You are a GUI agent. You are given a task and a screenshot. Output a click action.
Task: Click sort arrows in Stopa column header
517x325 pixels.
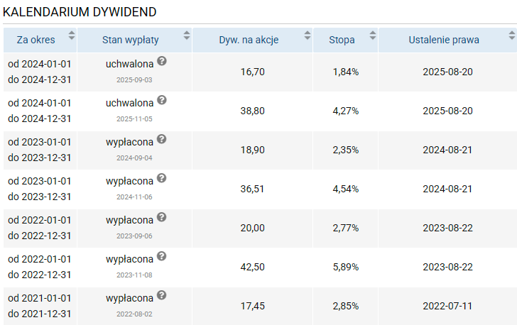point(373,35)
